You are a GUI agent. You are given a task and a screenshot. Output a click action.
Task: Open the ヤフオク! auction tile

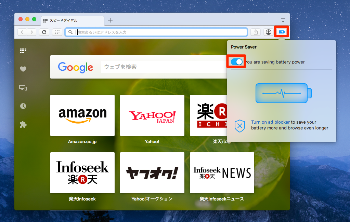tap(152, 173)
